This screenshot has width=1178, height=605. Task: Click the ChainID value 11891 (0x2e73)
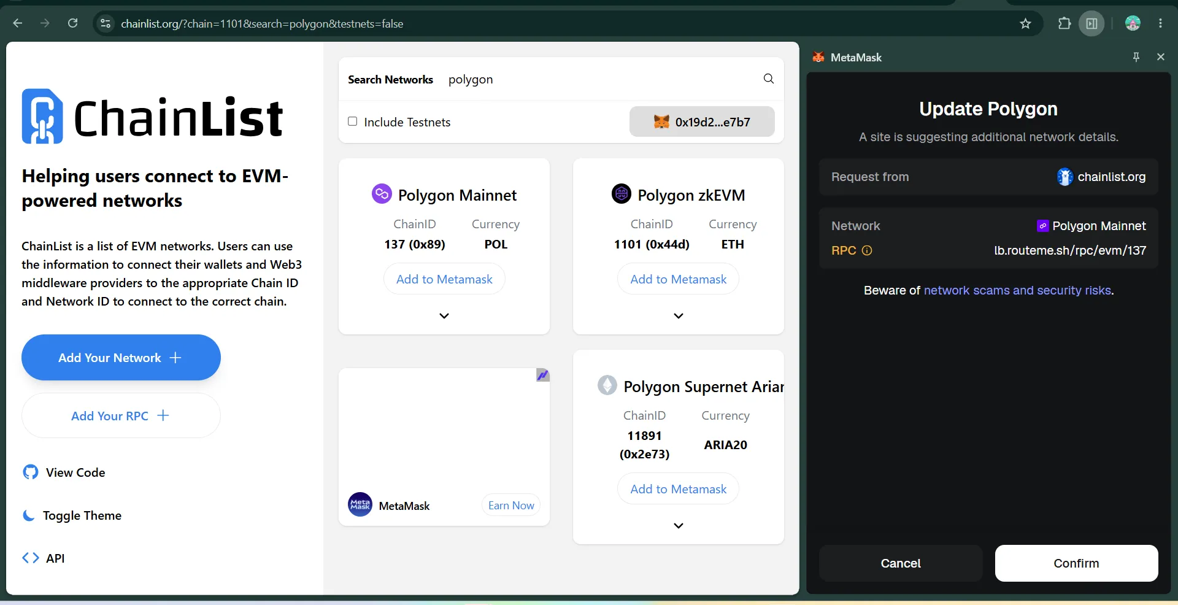(644, 445)
